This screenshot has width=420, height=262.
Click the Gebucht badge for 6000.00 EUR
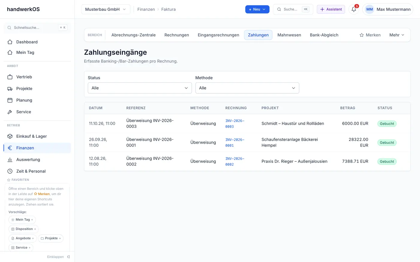[387, 124]
